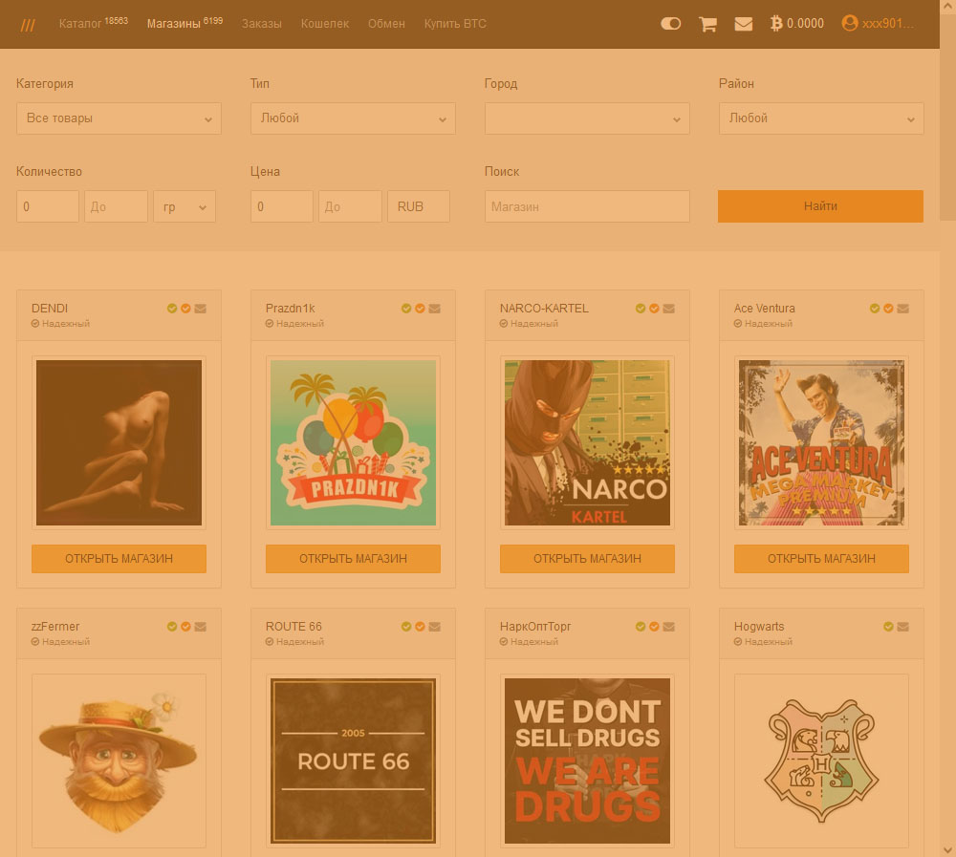Viewport: 956px width, 857px height.
Task: Click ROUTE 66's orange checkmark badge
Action: pos(420,627)
